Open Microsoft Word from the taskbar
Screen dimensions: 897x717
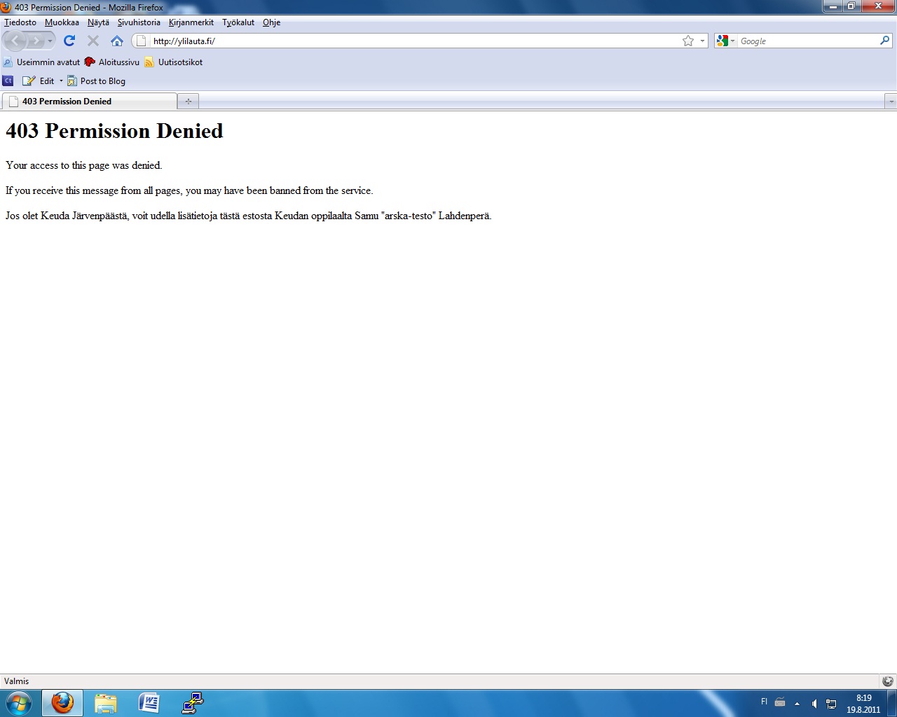coord(149,703)
